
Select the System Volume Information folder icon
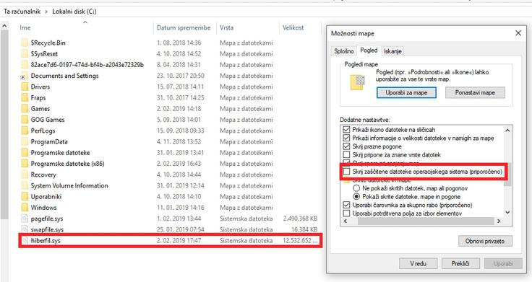point(25,186)
